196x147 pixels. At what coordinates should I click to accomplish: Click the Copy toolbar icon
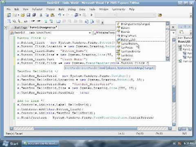(47, 15)
